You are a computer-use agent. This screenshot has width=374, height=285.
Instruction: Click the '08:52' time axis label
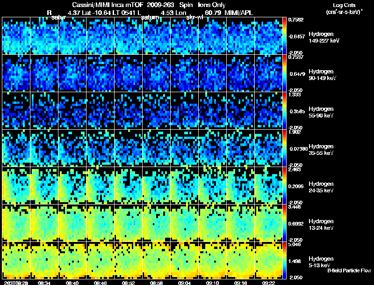point(128,283)
